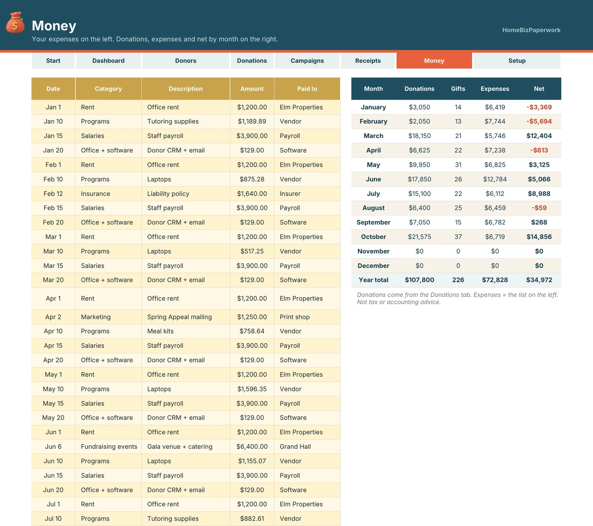Select the Liability policy description cell
This screenshot has height=526, width=593.
point(186,194)
